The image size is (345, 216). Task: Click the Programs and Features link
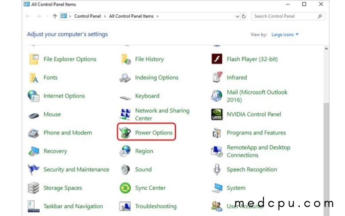(x=256, y=133)
